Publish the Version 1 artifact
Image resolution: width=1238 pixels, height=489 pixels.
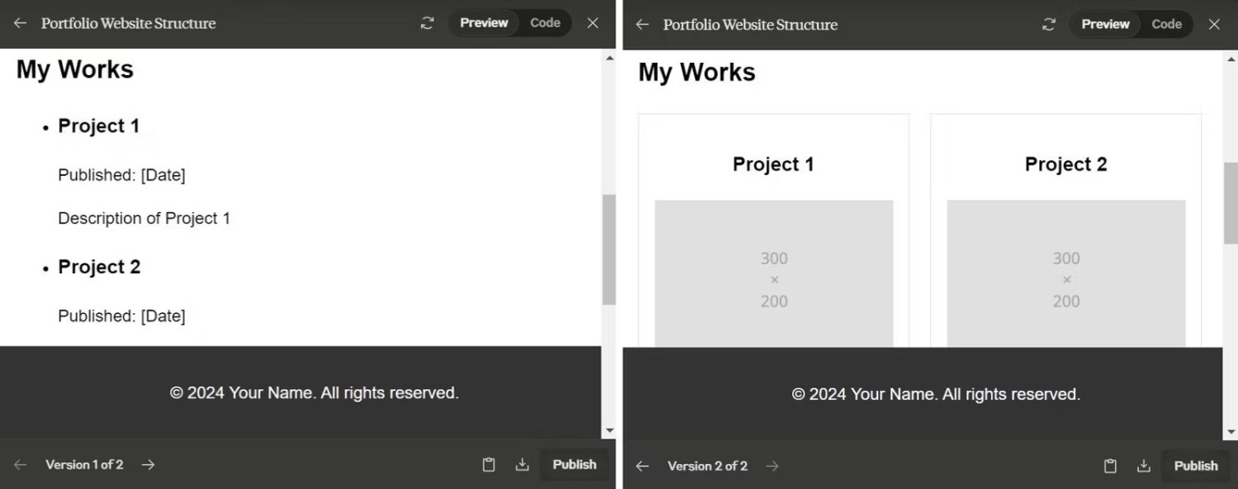click(x=574, y=464)
